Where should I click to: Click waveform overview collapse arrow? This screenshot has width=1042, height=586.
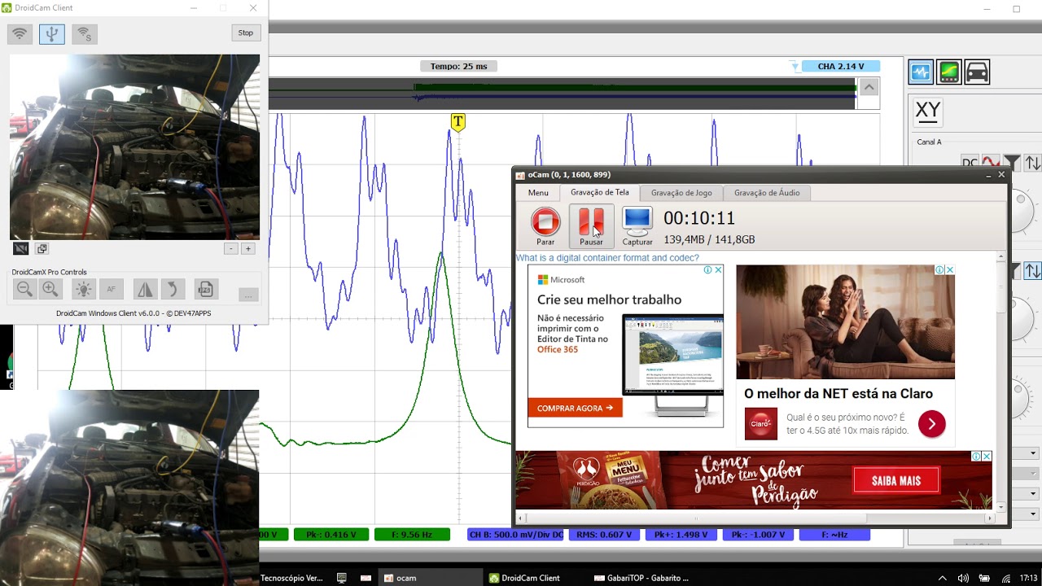pyautogui.click(x=869, y=87)
